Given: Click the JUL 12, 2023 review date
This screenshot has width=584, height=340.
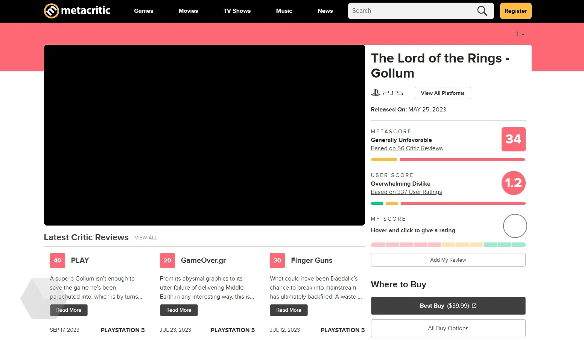Looking at the screenshot, I should [285, 330].
